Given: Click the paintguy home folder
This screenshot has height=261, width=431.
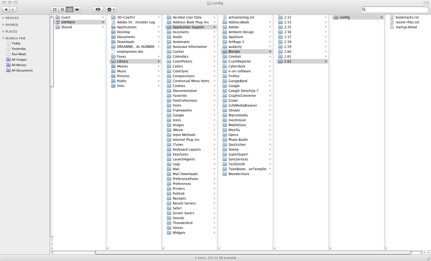Looking at the screenshot, I should pyautogui.click(x=68, y=22).
